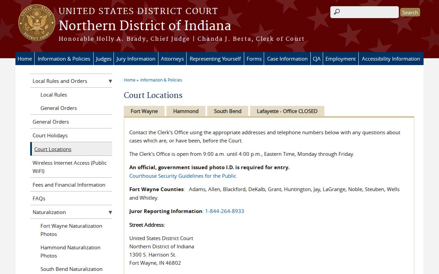Click the juror phone number 1-844-264-8933
This screenshot has height=274, width=439.
[x=225, y=211]
